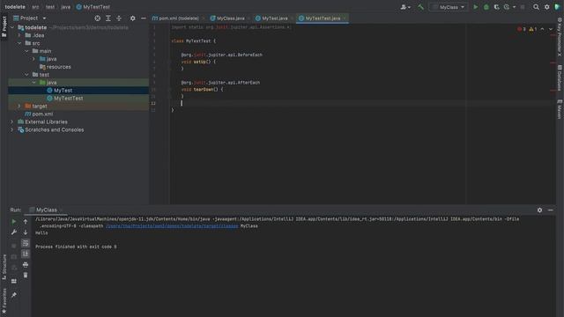Go up the stack trace arrow
This screenshot has height=317, width=564.
[26, 222]
